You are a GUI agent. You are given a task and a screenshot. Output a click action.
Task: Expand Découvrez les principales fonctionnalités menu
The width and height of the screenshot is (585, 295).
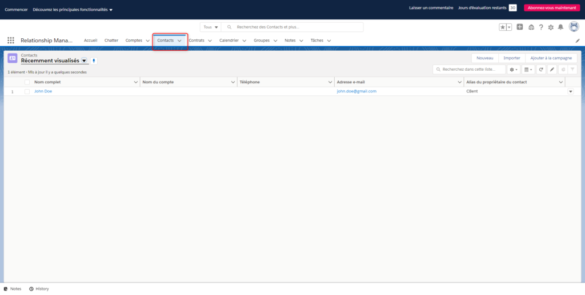click(x=73, y=10)
